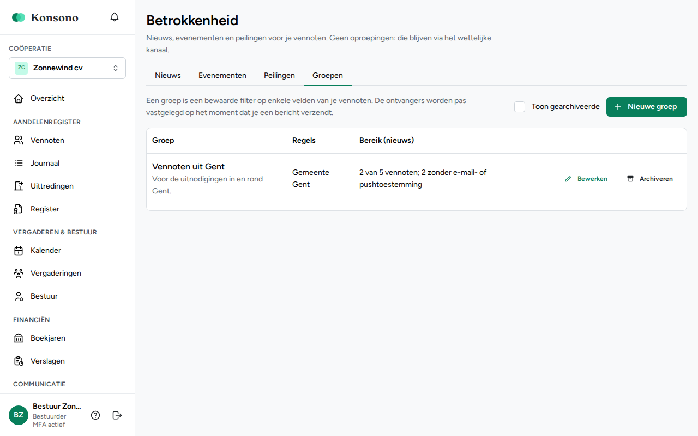
Task: Click the Journaal list icon
Action: [19, 163]
